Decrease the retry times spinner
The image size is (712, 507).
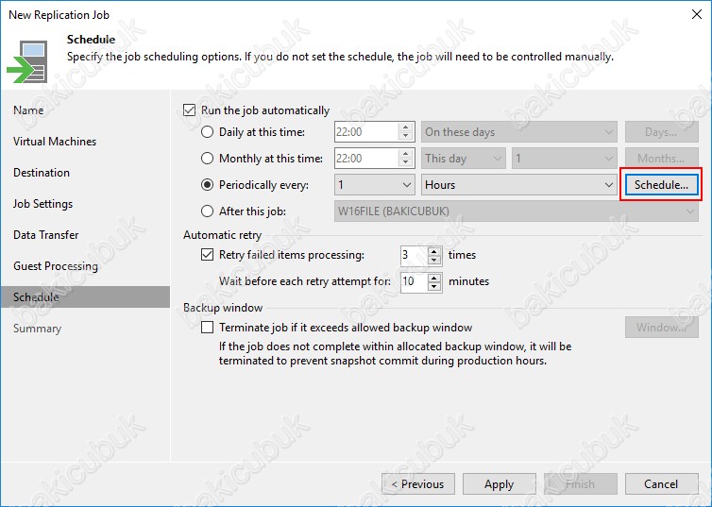434,260
